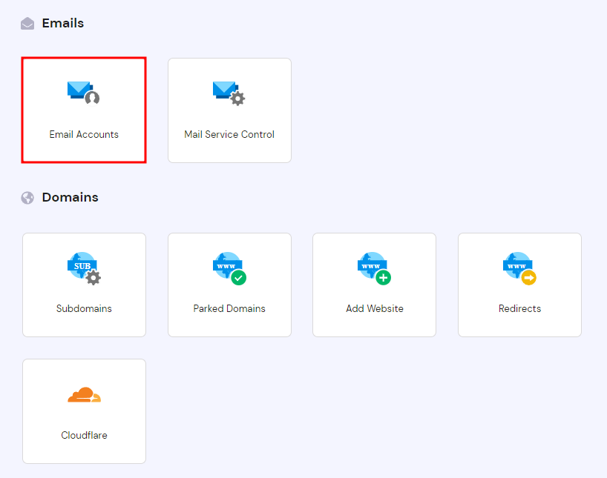
Task: Open the Redirects arrow globe icon
Action: (519, 269)
